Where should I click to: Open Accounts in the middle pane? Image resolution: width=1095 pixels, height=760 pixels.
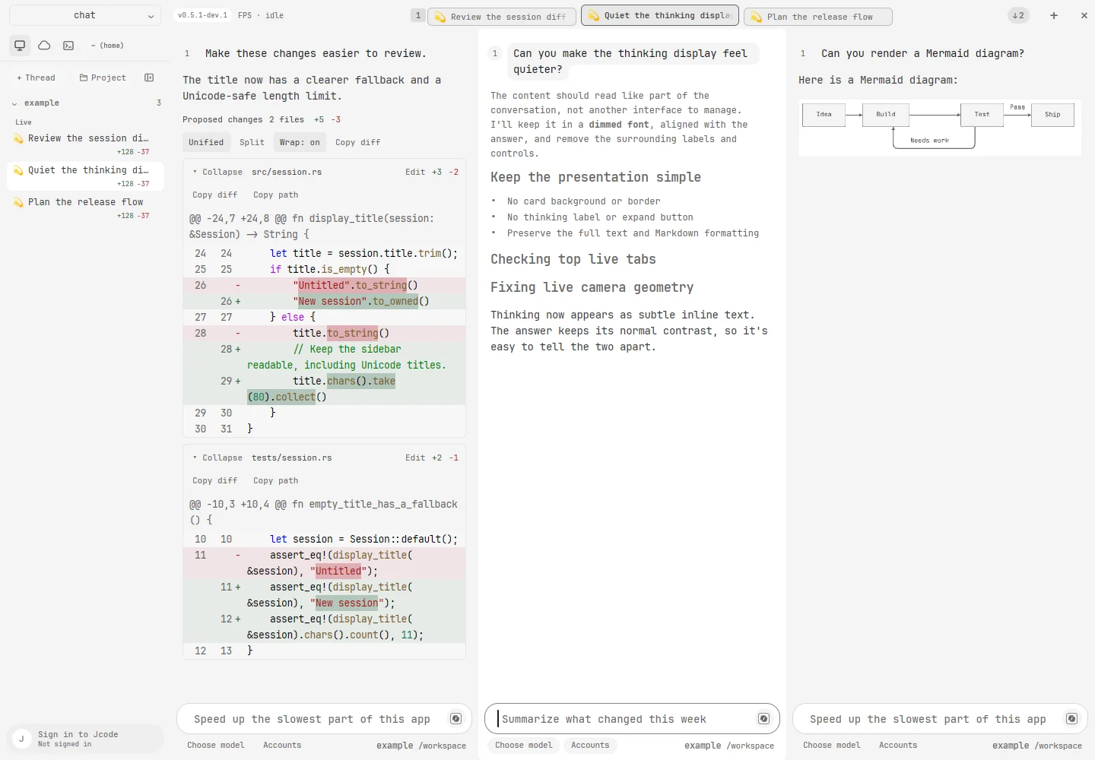point(590,746)
